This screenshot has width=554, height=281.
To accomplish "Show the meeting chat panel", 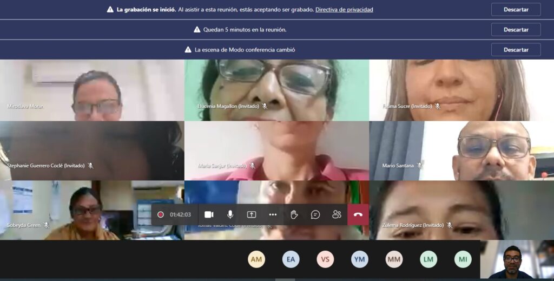I will pyautogui.click(x=315, y=214).
